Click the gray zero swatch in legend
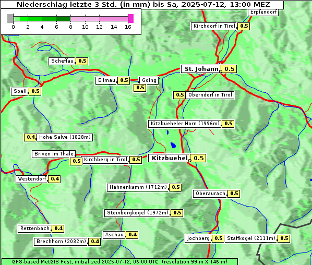The width and height of the screenshot is (312, 265). 10,18
